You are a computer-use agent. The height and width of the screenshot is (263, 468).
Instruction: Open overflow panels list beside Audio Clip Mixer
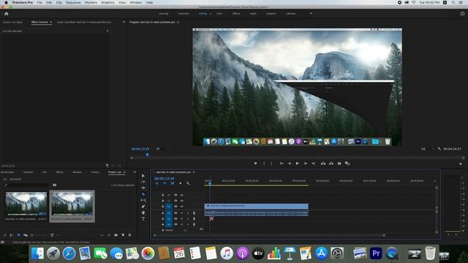pos(124,22)
